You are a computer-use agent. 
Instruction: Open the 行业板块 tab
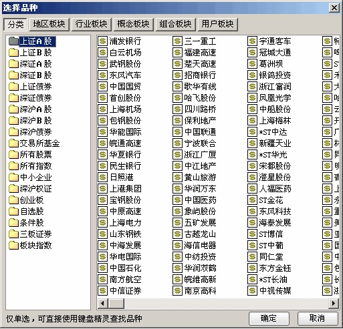pyautogui.click(x=91, y=24)
